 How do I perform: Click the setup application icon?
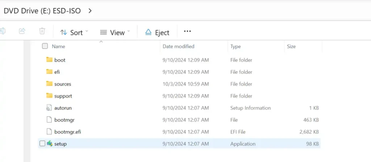tap(49, 143)
